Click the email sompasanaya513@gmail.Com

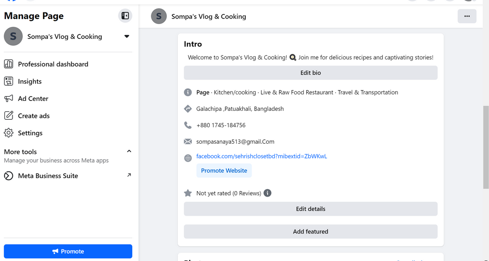(x=235, y=142)
